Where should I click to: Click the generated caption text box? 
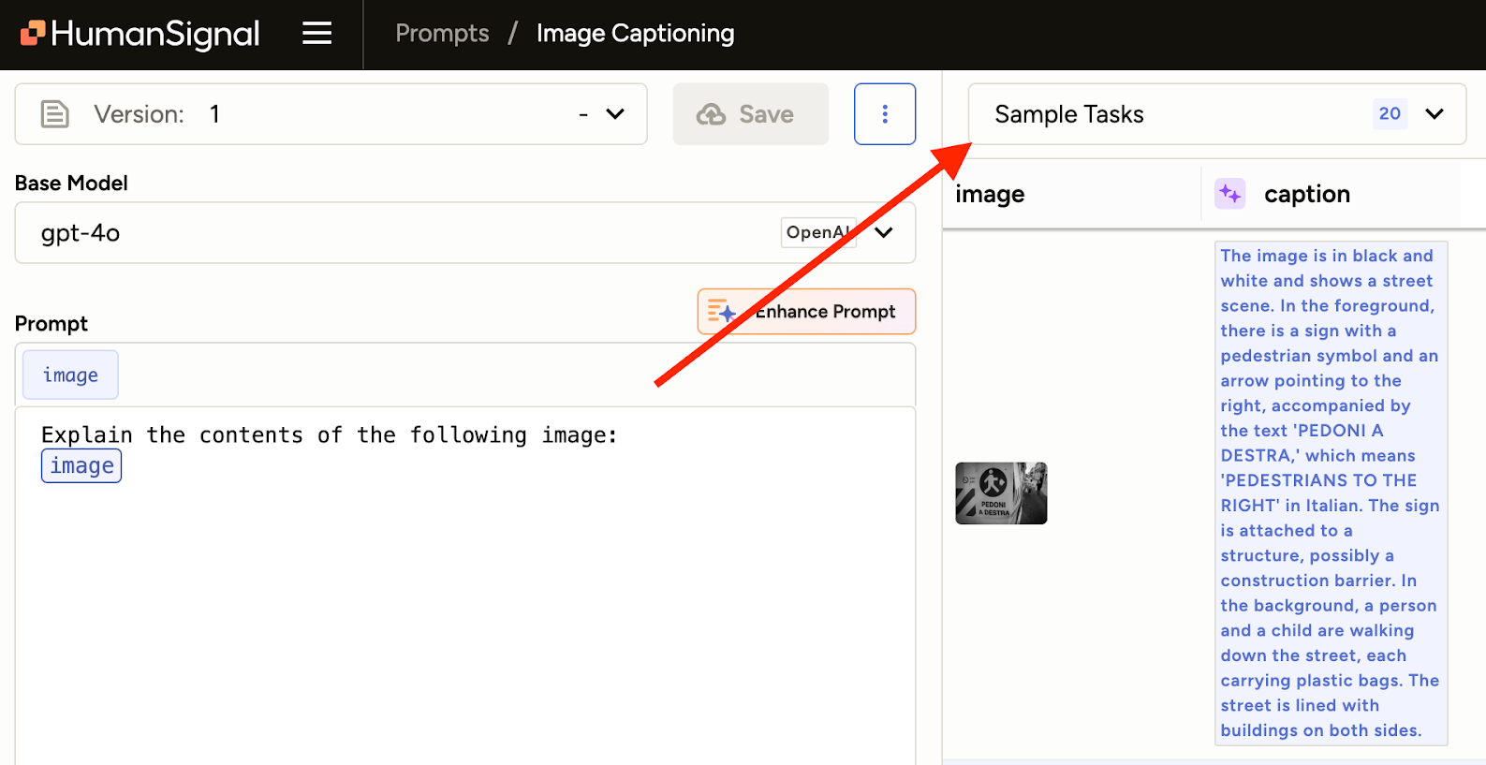1331,493
